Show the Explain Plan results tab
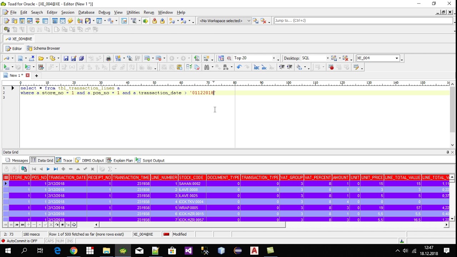 point(120,161)
